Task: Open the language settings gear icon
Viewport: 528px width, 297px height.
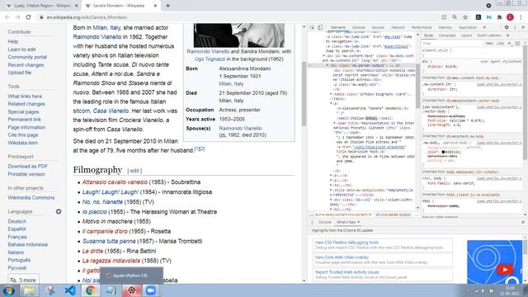Action: coord(59,211)
